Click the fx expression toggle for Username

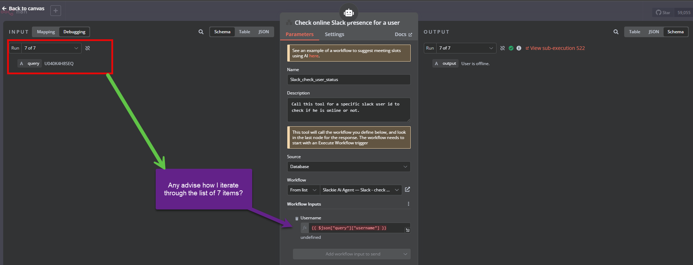click(x=305, y=228)
